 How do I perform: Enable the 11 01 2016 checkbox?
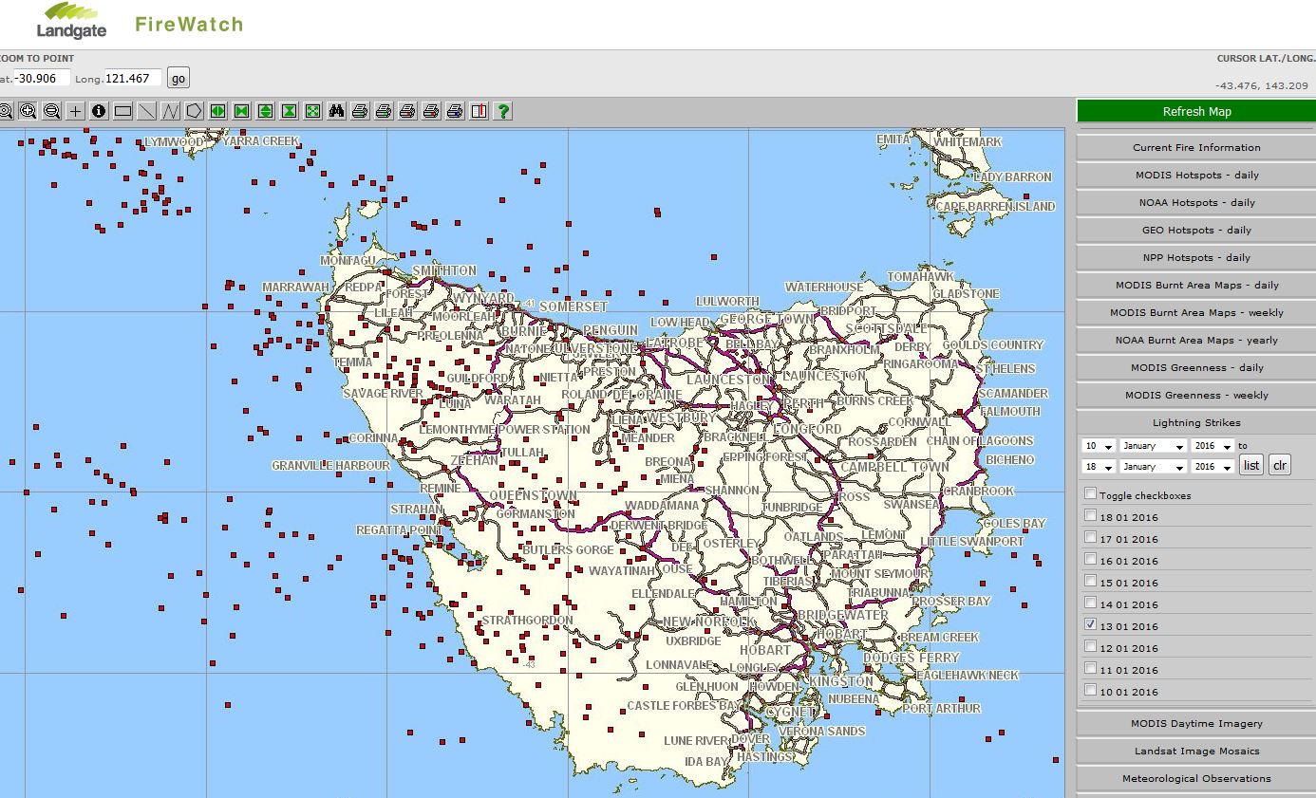(1090, 668)
